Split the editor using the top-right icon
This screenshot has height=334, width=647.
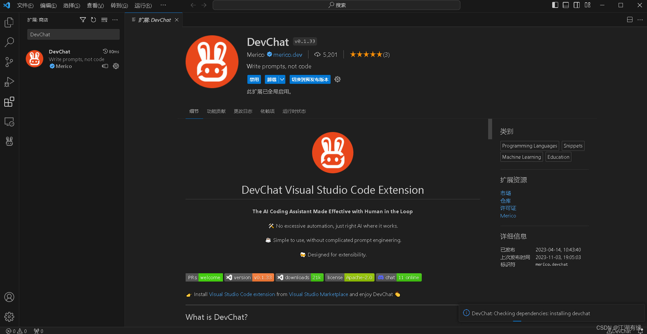click(x=630, y=20)
